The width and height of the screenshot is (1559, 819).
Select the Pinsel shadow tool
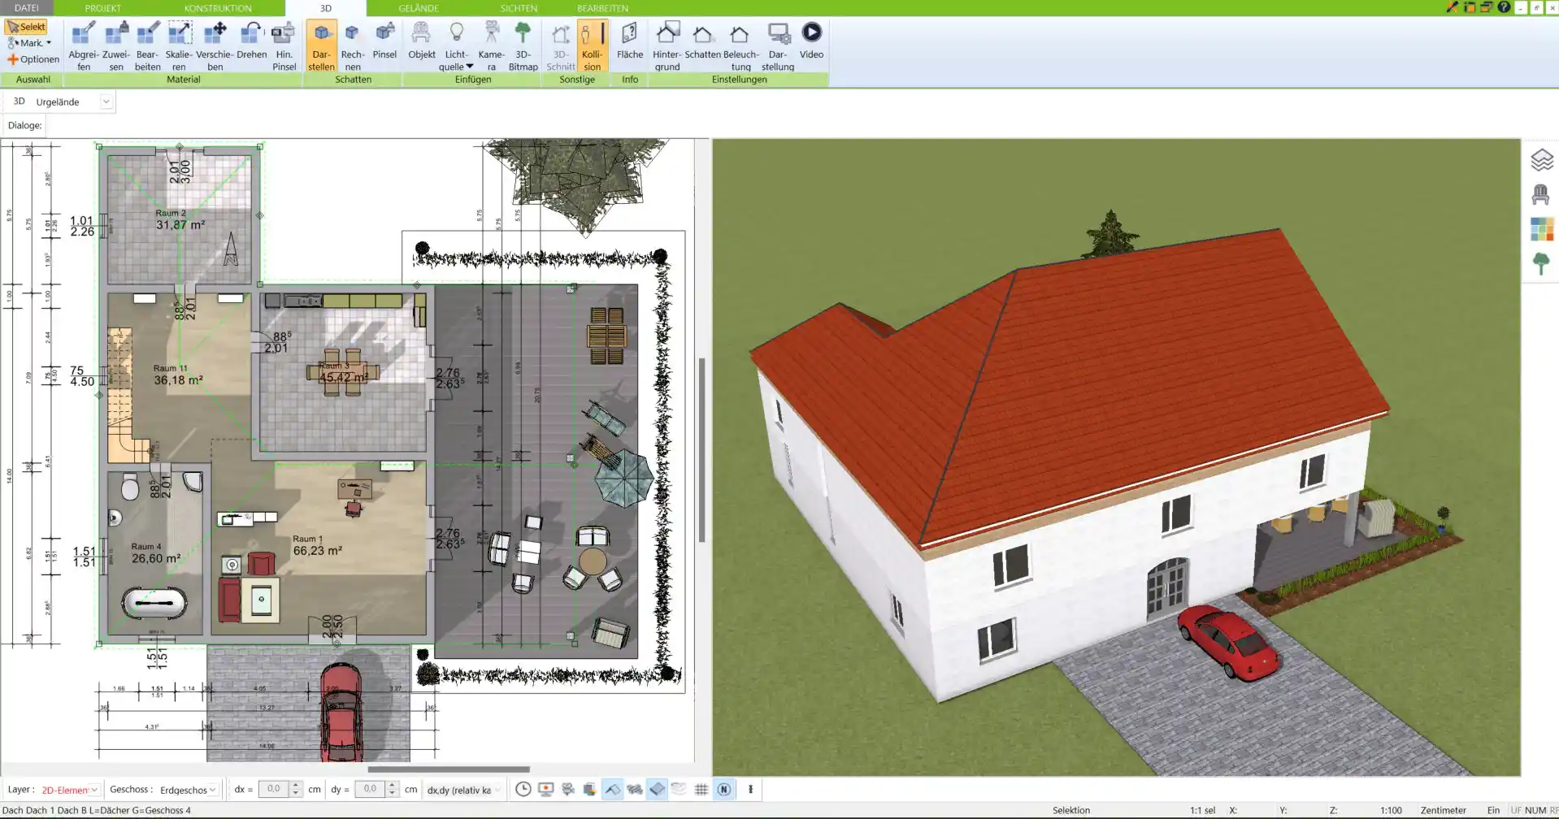[x=384, y=41]
